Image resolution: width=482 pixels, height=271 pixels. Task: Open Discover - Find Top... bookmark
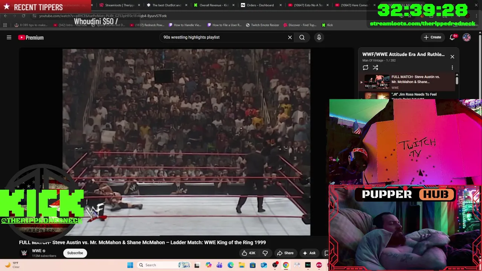[x=300, y=25]
